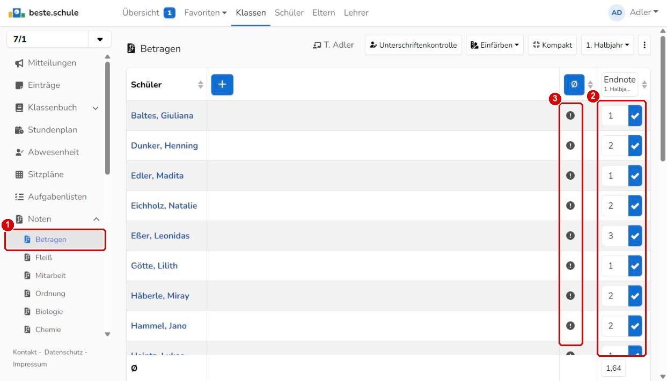Click warning icon in Dunker, Henning row

[x=570, y=145]
